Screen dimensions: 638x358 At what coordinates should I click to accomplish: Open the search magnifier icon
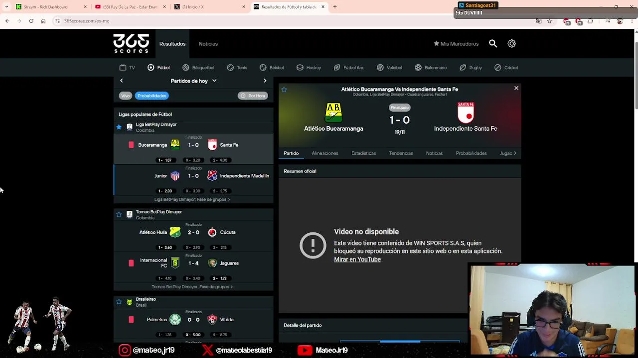pyautogui.click(x=493, y=44)
